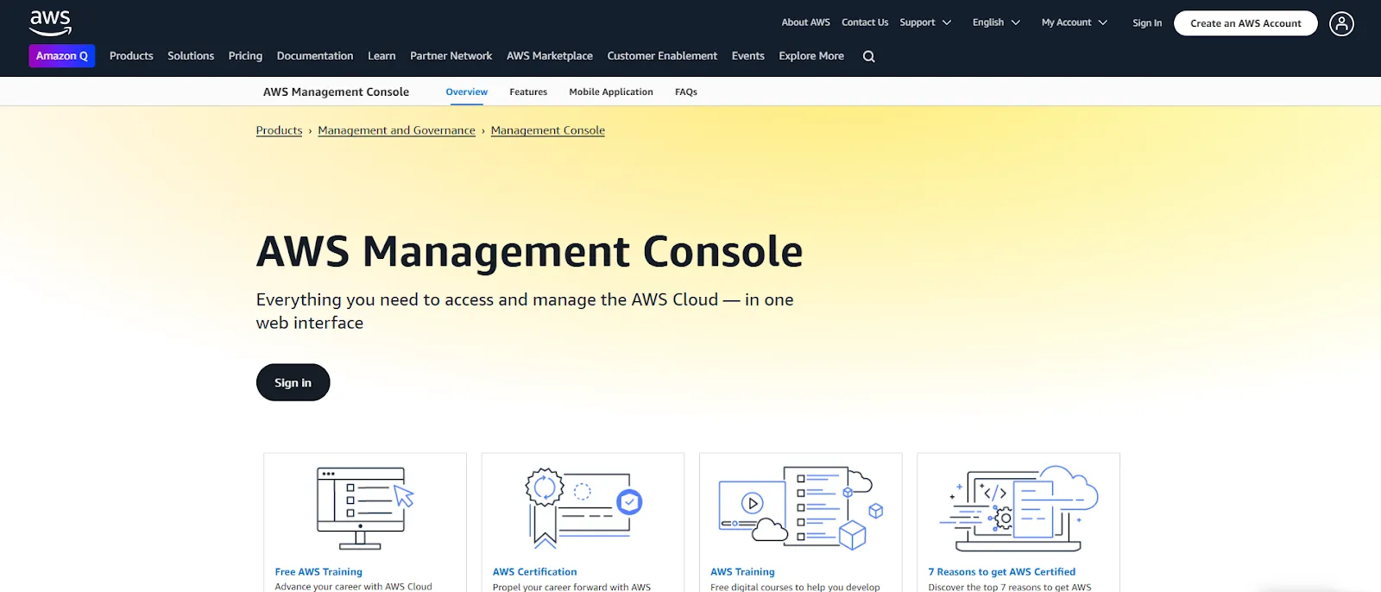Select the Overview tab

[466, 91]
